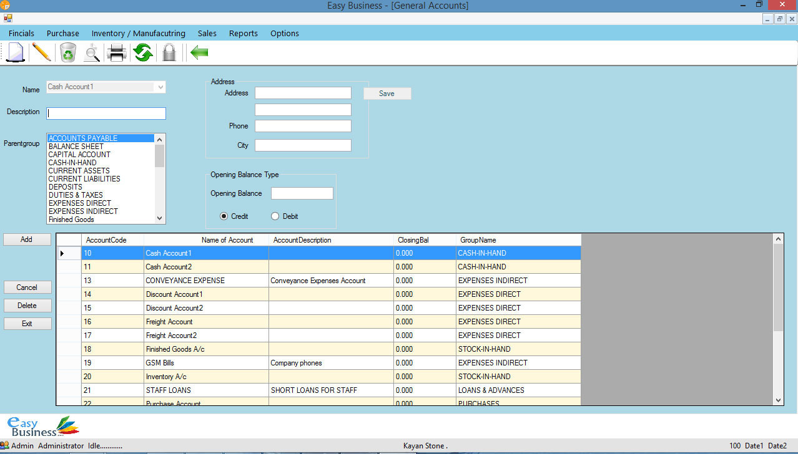
Task: Select the Credit radio button
Action: coord(224,216)
